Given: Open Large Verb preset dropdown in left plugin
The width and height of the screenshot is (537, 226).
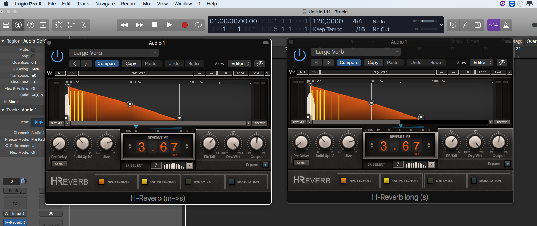Looking at the screenshot, I should click(114, 53).
